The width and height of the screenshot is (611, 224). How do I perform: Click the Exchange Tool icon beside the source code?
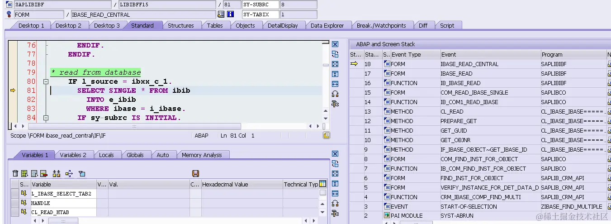click(x=335, y=54)
